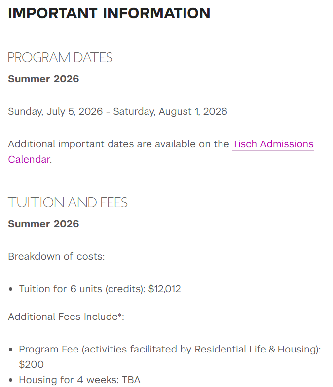This screenshot has height=387, width=333.
Task: Click the bullet point before Tuition line
Action: [11, 290]
